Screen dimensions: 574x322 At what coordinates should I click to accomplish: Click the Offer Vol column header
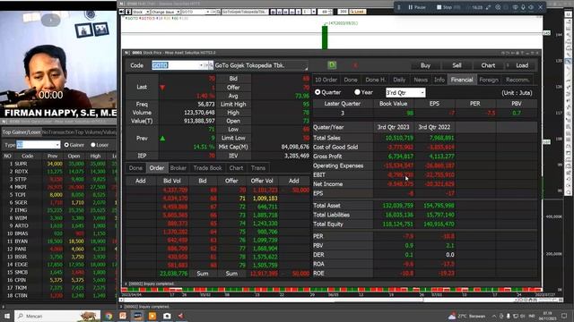tap(262, 181)
